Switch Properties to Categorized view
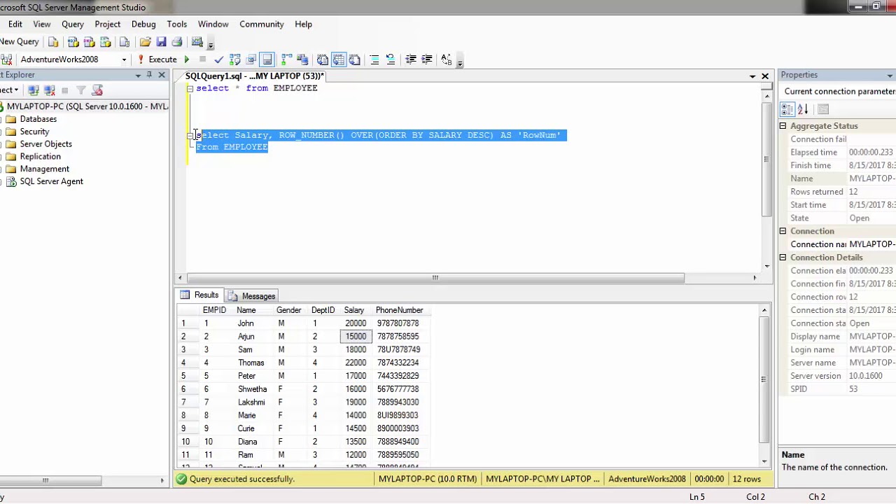Screen dimensions: 896x504 (x=787, y=109)
